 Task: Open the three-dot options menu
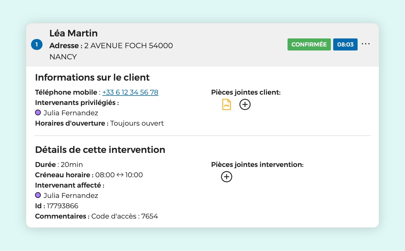366,44
